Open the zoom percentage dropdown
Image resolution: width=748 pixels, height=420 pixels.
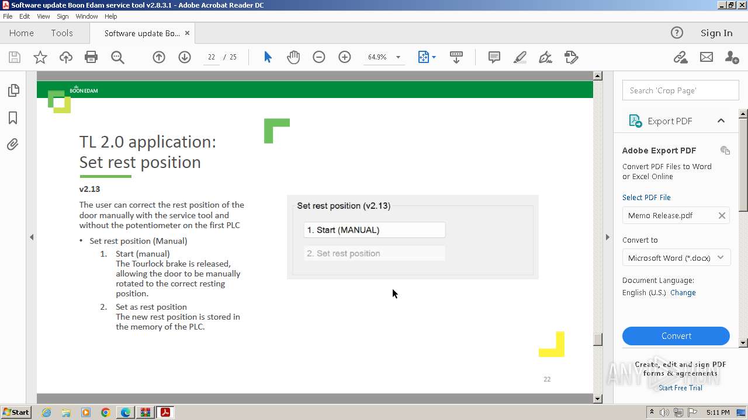[399, 57]
